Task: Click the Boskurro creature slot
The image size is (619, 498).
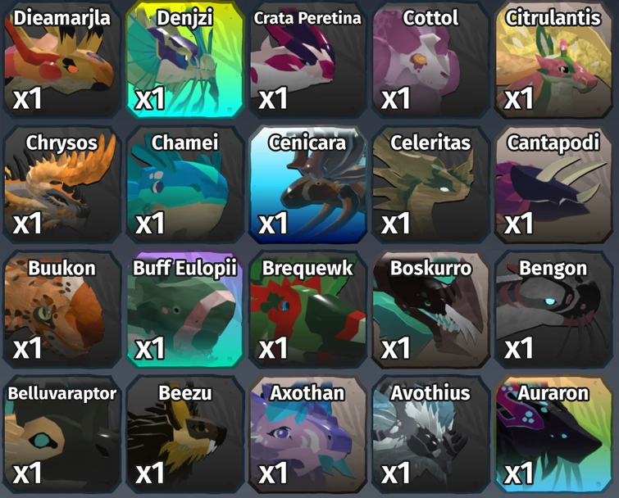Action: (430, 309)
